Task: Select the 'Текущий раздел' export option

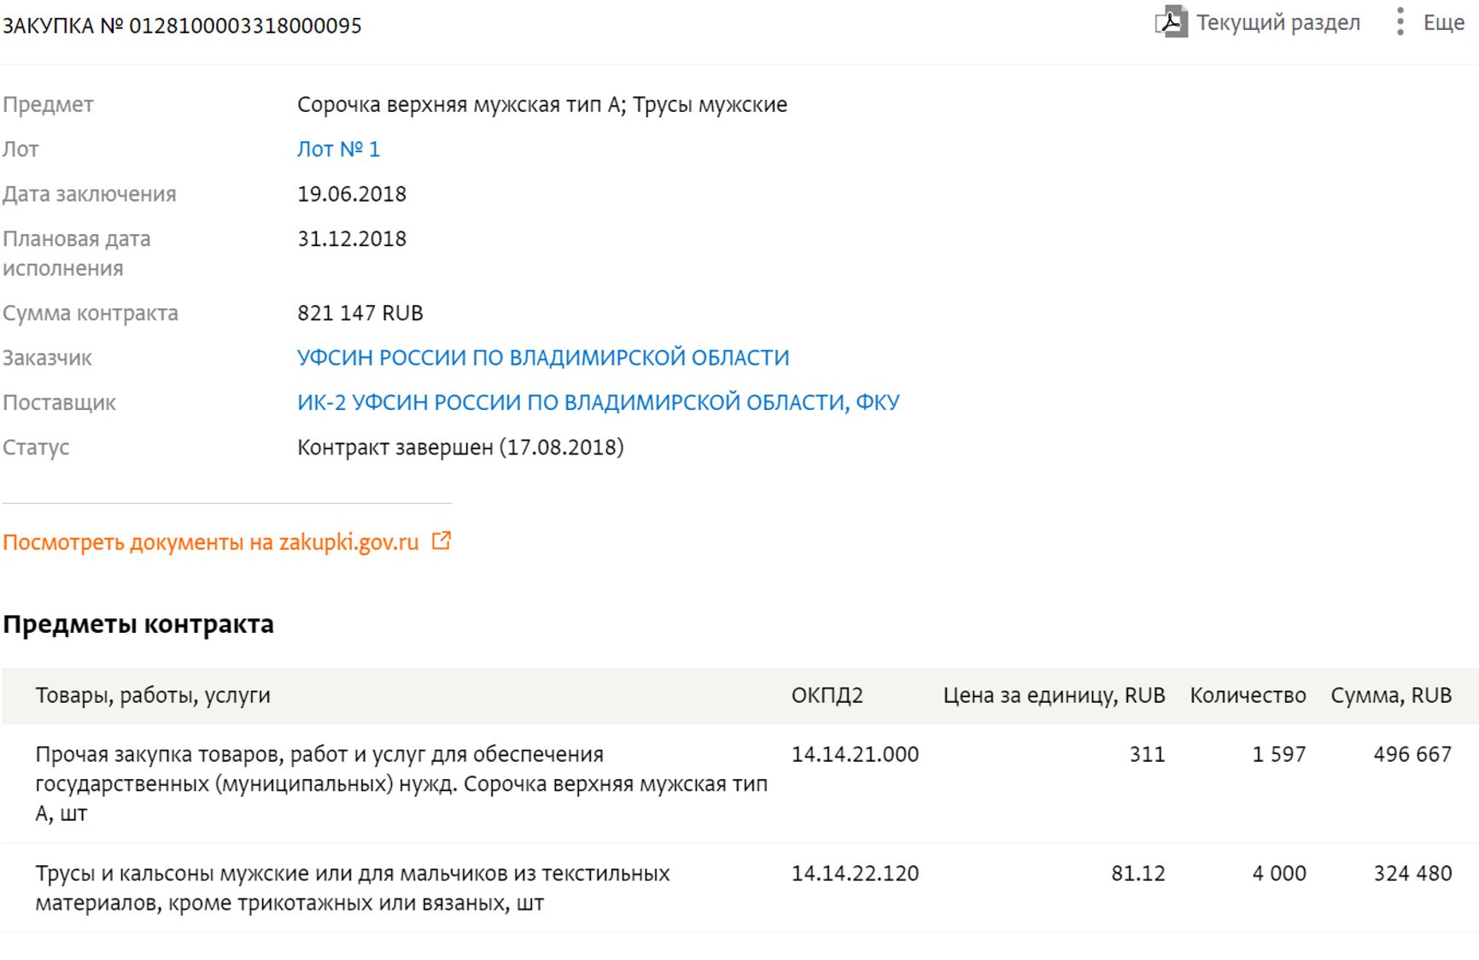Action: coord(1277,22)
